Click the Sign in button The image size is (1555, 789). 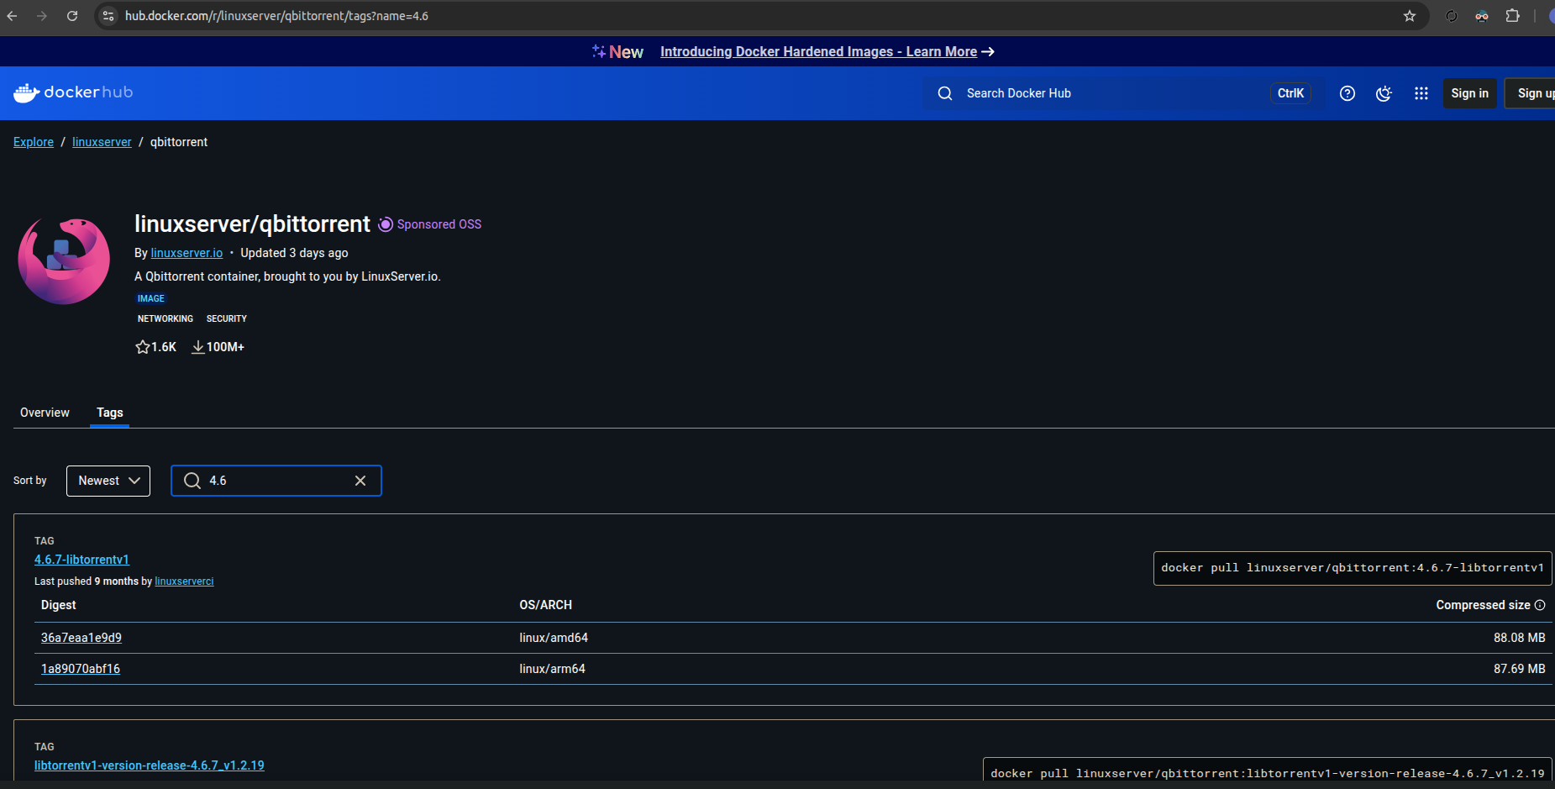pos(1470,93)
